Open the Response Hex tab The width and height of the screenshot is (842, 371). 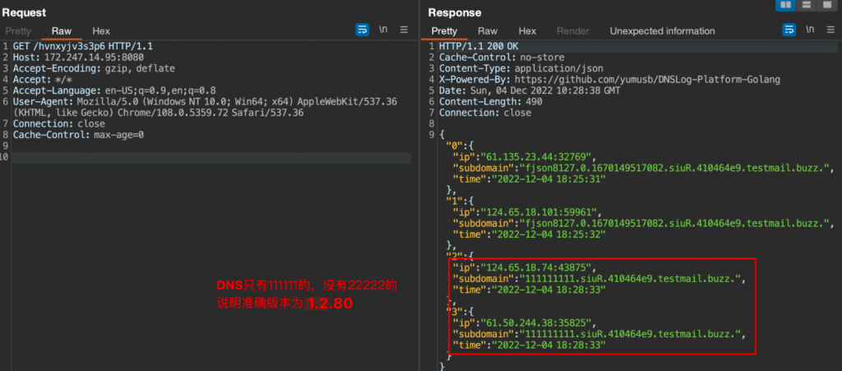coord(527,31)
